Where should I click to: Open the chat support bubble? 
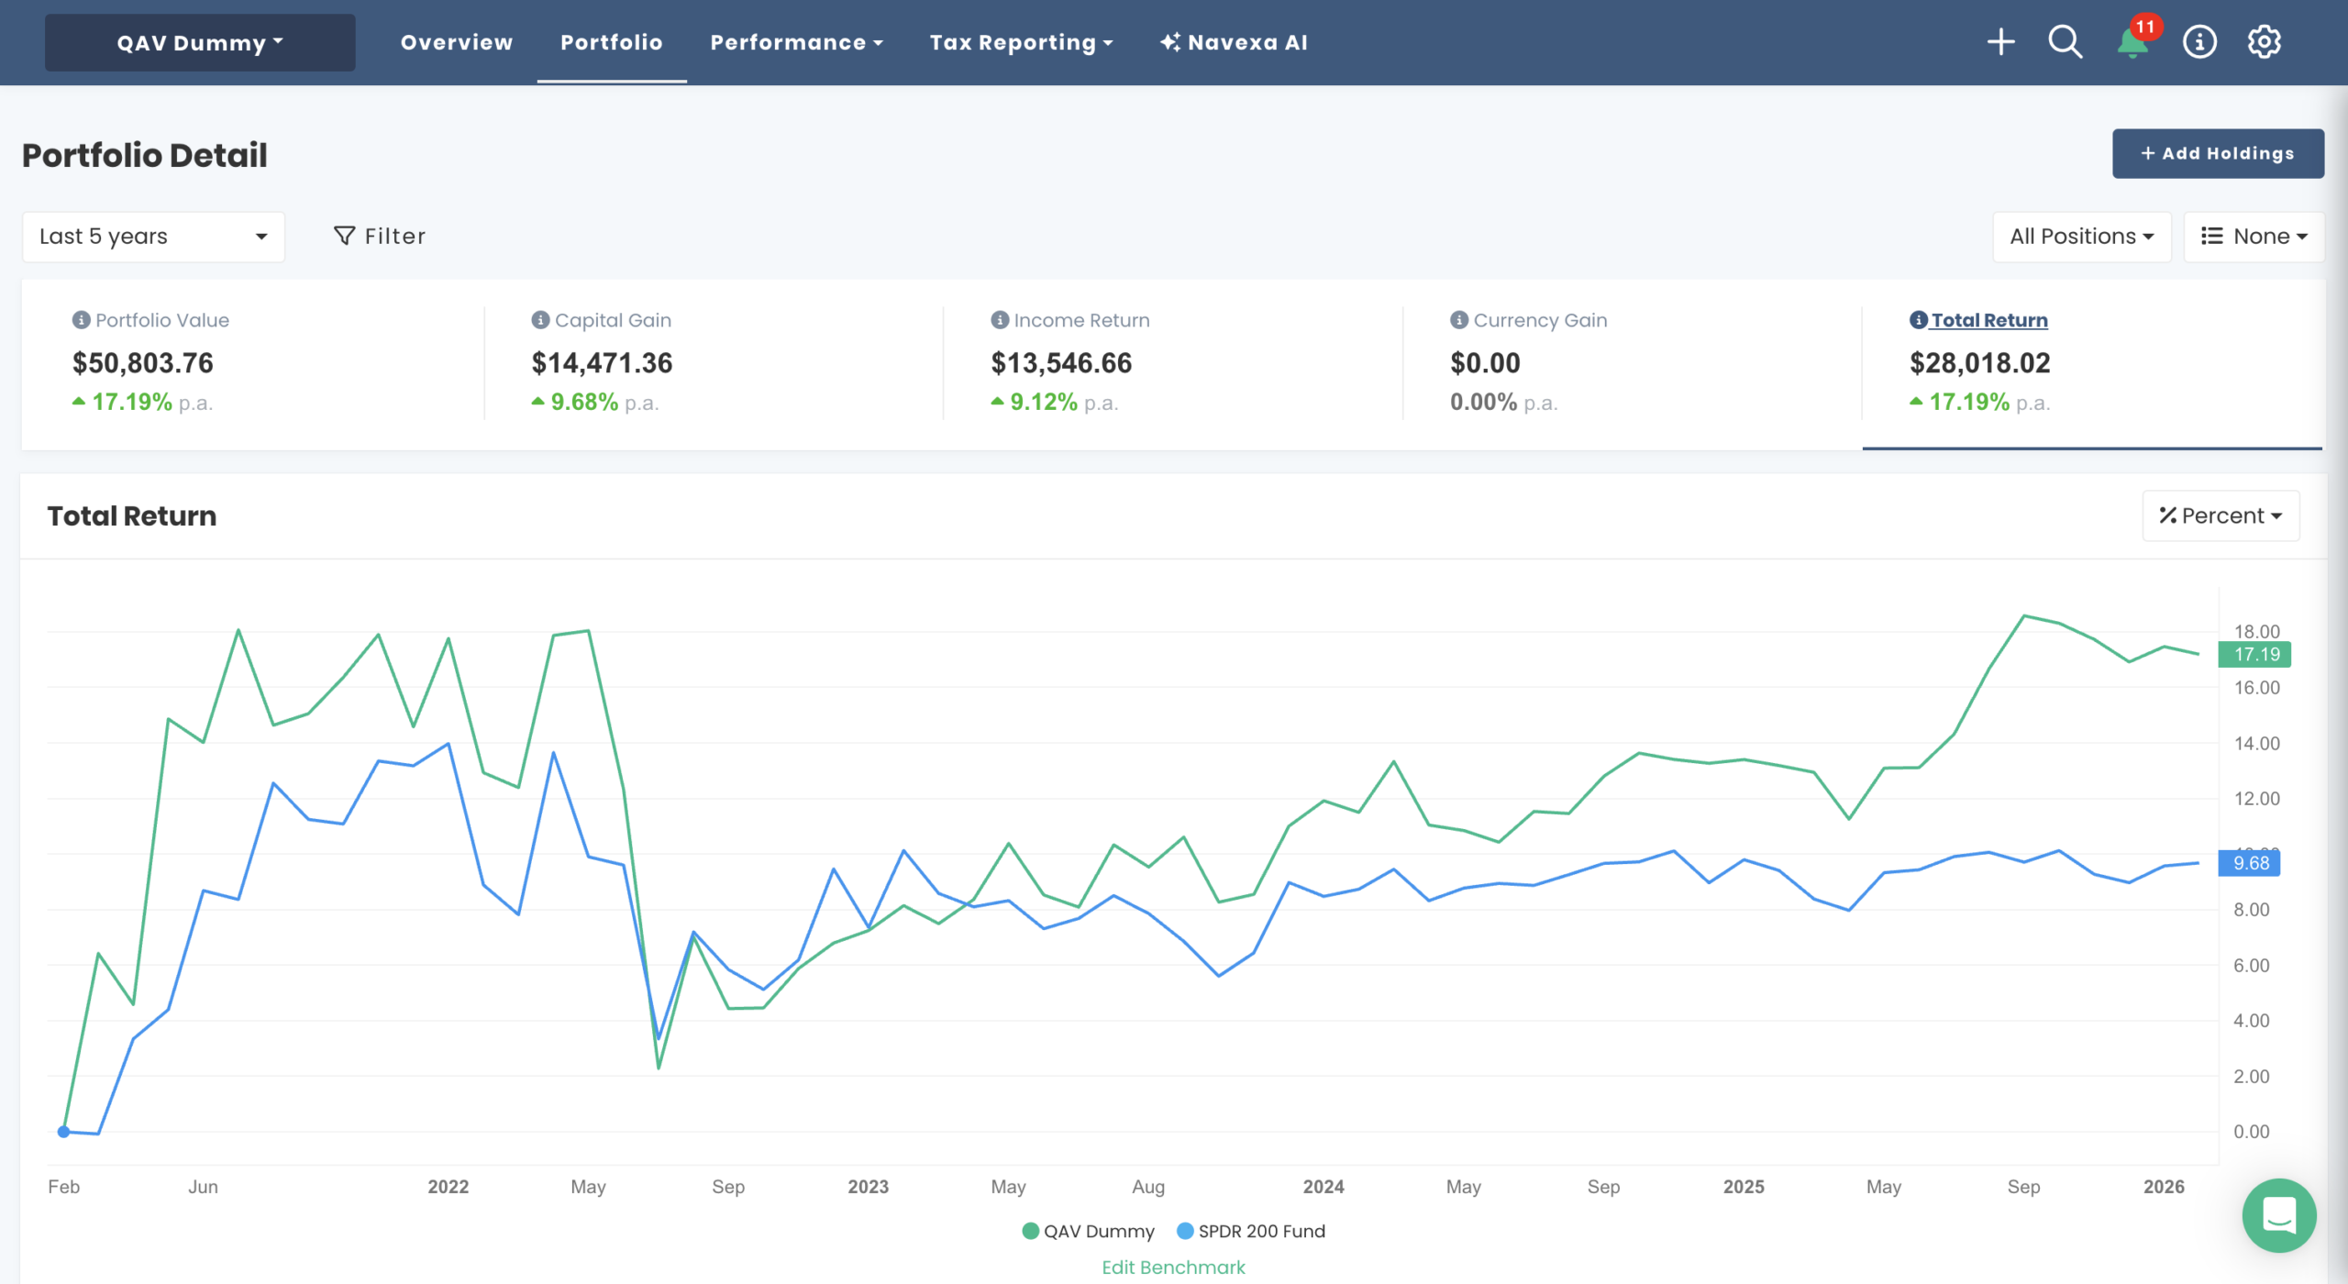(2281, 1216)
